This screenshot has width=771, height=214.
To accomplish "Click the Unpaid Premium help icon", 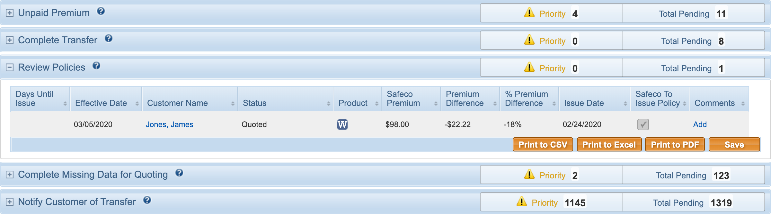I will coord(101,12).
